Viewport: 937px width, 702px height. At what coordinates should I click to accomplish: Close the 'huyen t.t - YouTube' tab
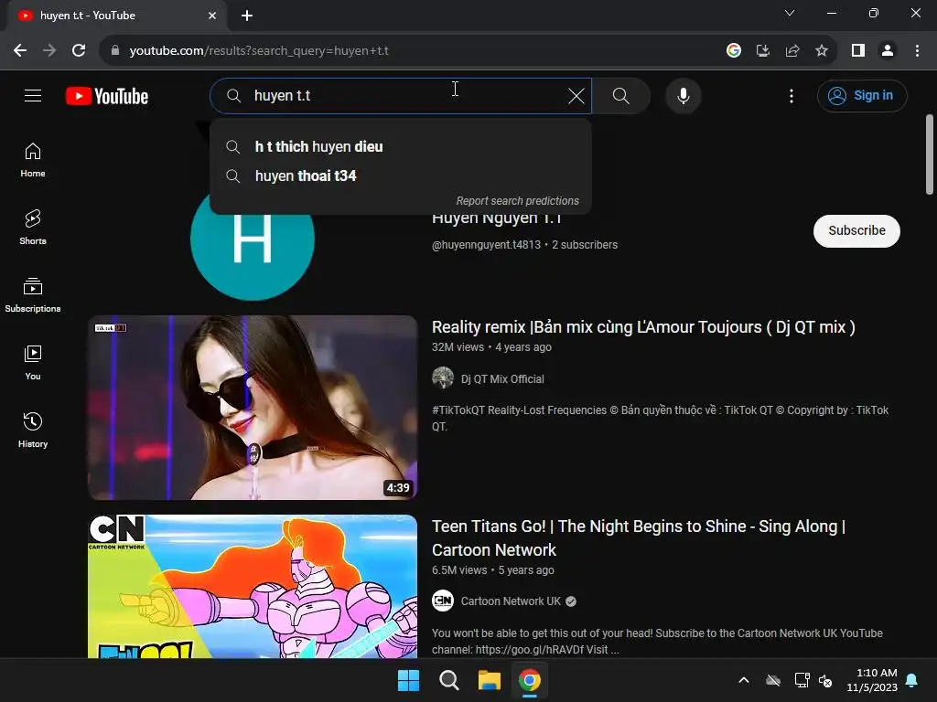(x=212, y=16)
